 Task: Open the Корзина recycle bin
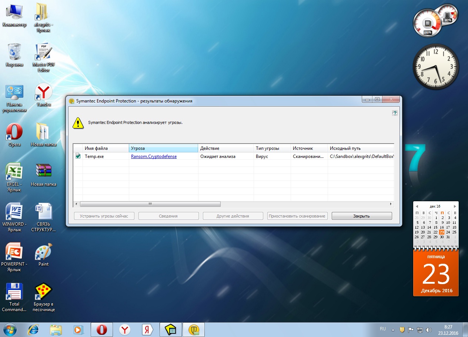tap(14, 55)
